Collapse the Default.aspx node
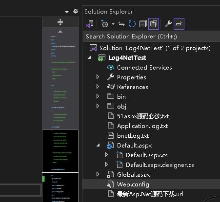The image size is (220, 202). pyautogui.click(x=98, y=145)
